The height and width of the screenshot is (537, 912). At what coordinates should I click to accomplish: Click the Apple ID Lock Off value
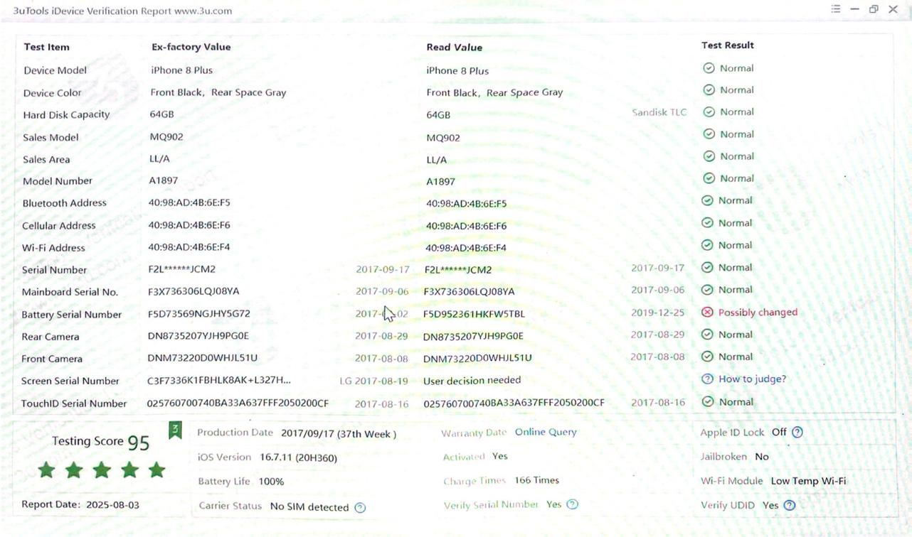click(x=780, y=432)
